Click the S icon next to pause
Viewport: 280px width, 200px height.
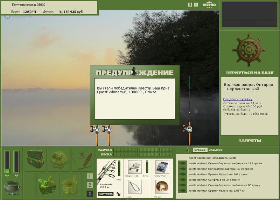[196, 5]
